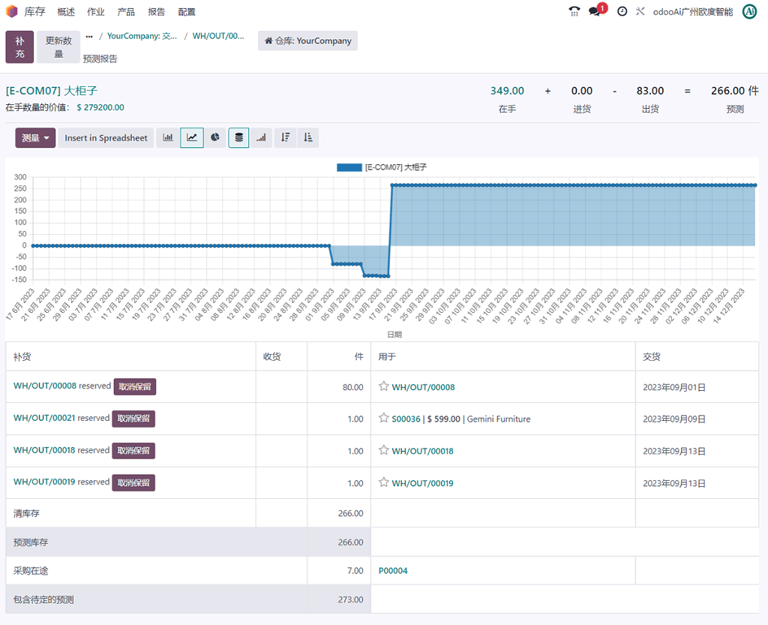Viewport: 768px width, 625px height.
Task: Star the WH/OUT/00018 delivery row
Action: click(383, 450)
